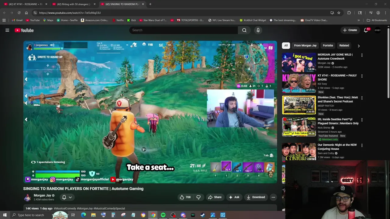Open Microsoft Edge from the taskbar
This screenshot has width=390, height=219.
click(83, 215)
